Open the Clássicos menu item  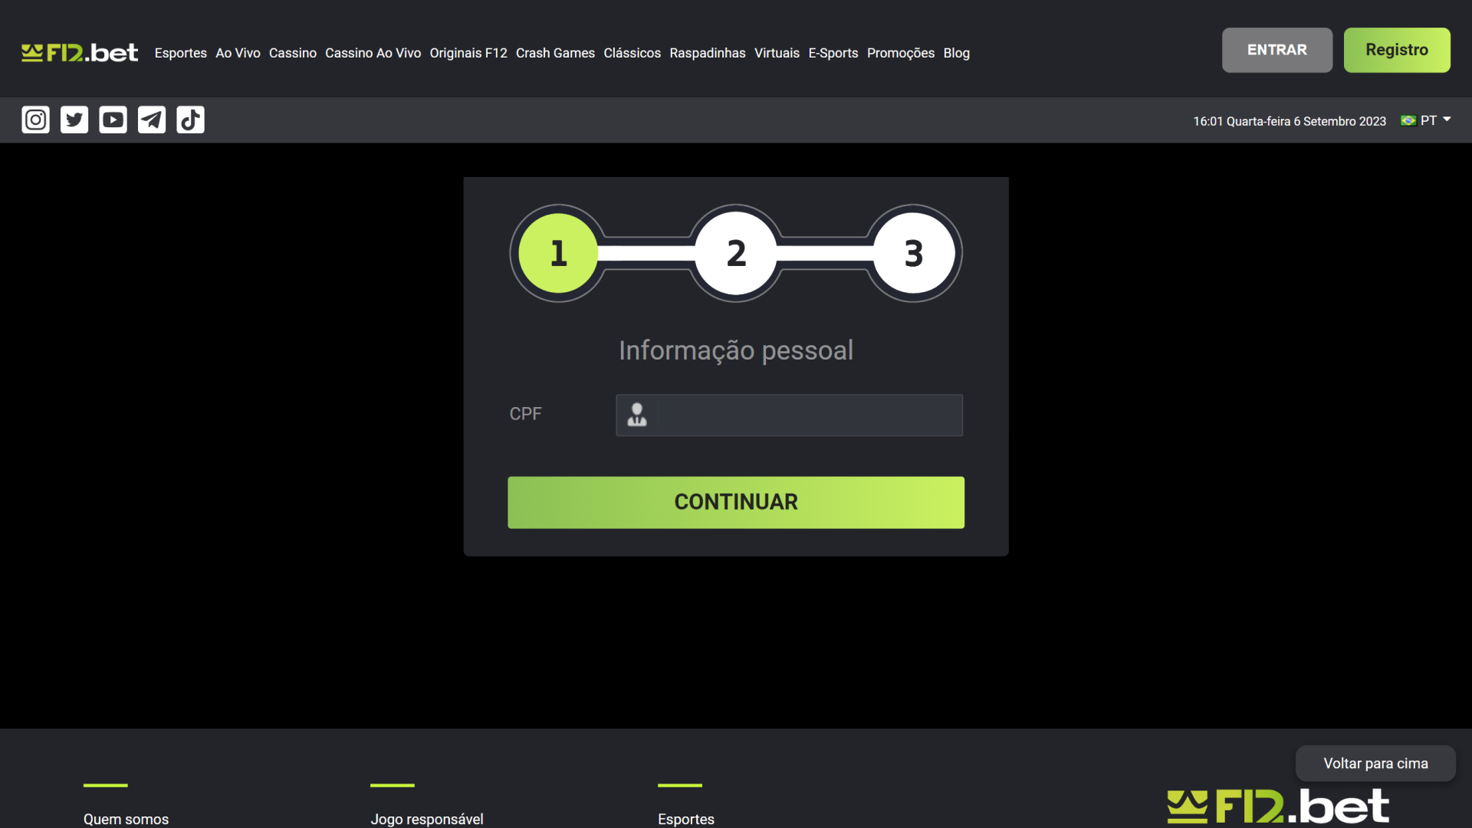pyautogui.click(x=632, y=53)
